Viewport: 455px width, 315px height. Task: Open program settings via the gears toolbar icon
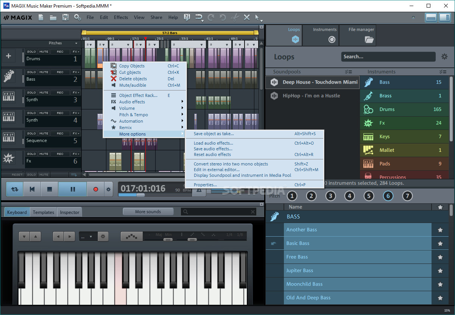77,17
